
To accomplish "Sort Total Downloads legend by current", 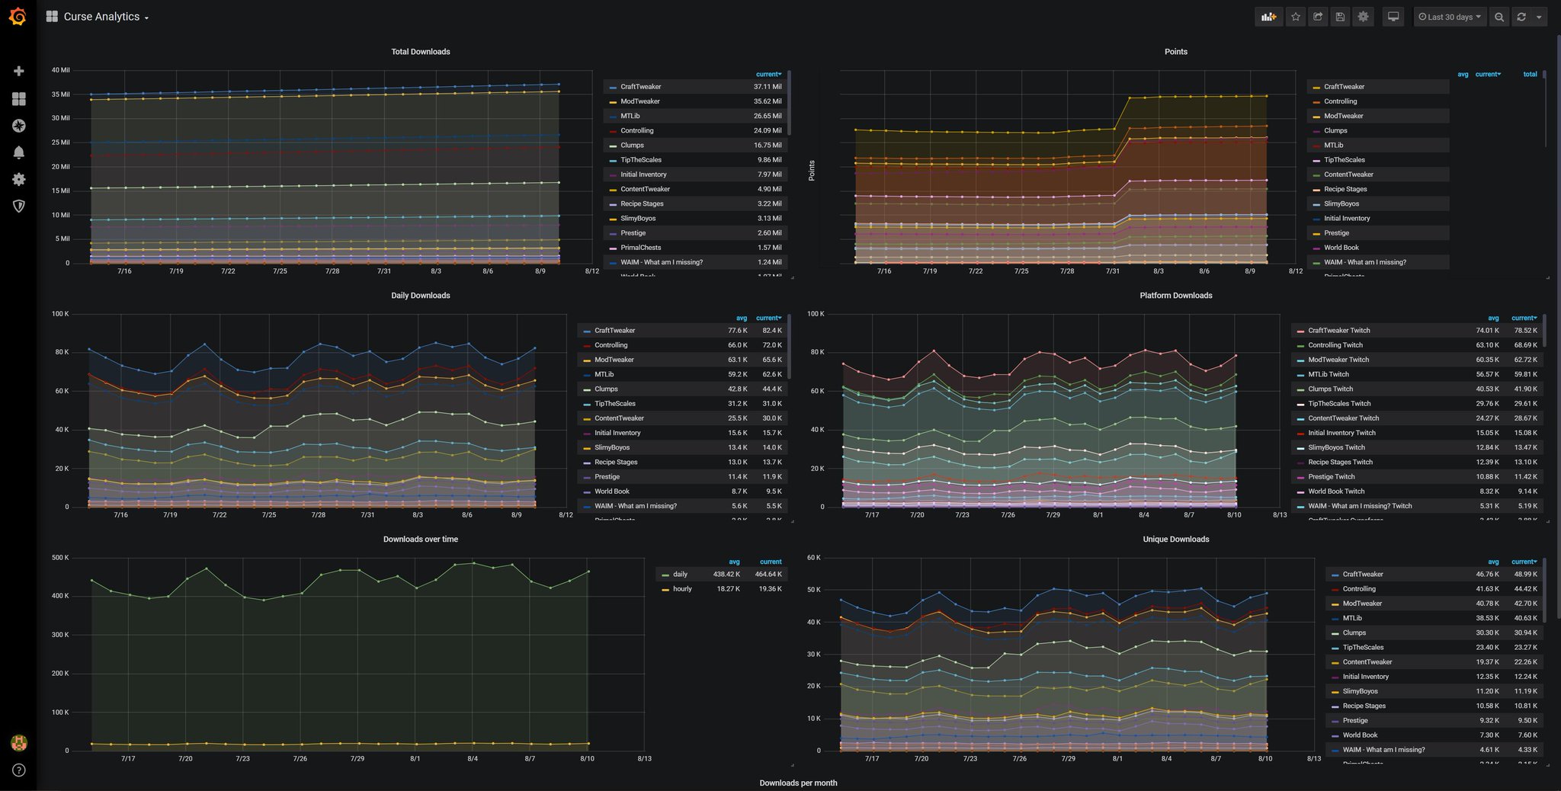I will [768, 74].
